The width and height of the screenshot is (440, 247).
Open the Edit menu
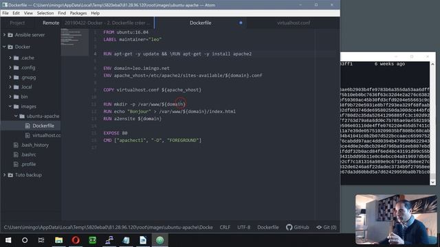coord(16,13)
